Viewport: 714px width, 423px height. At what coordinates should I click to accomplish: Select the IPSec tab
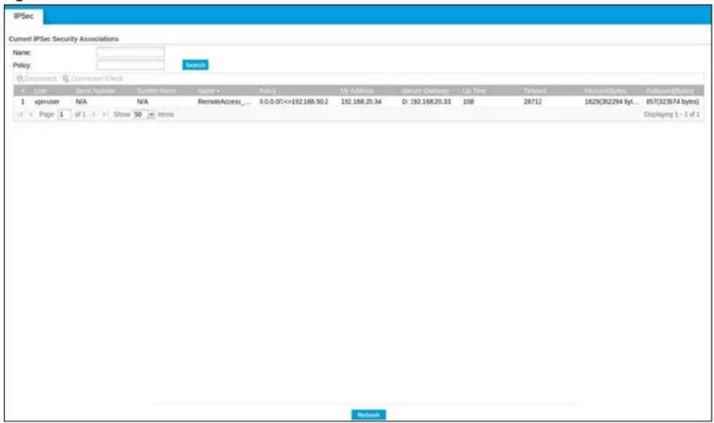click(24, 16)
